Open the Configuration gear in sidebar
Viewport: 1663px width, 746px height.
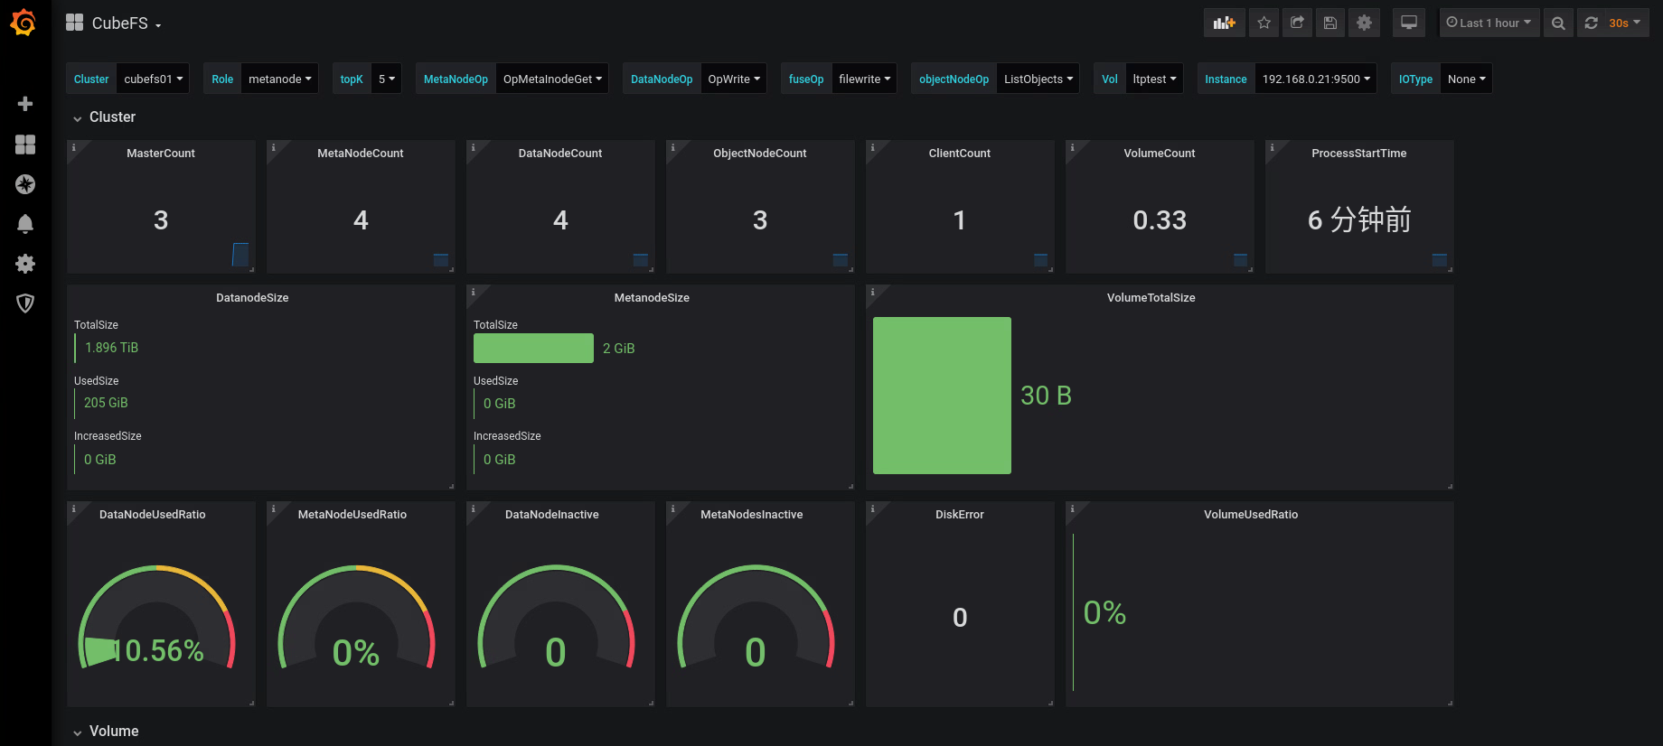point(25,264)
